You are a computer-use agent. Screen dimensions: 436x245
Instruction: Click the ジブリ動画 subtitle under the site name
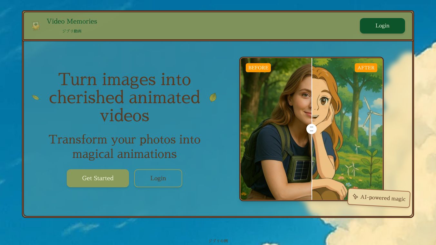point(72,31)
